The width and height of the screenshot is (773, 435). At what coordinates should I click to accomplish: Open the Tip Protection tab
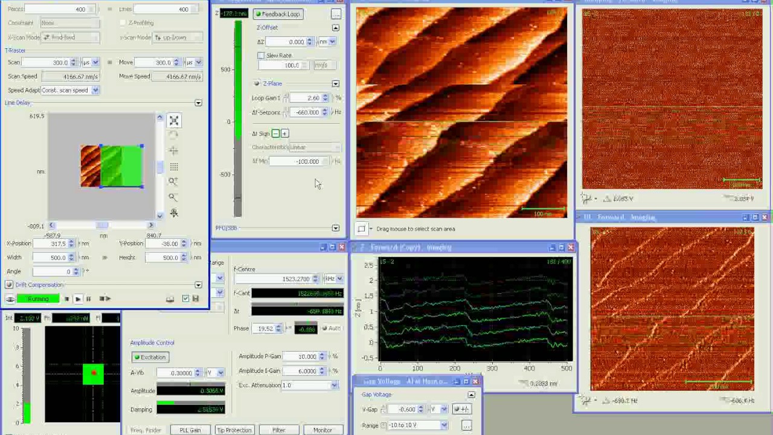(x=234, y=430)
